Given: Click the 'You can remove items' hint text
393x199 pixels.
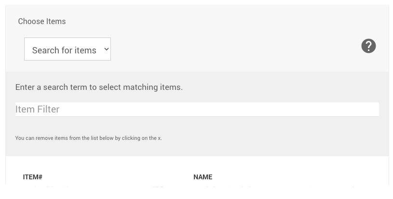Looking at the screenshot, I should [x=88, y=138].
